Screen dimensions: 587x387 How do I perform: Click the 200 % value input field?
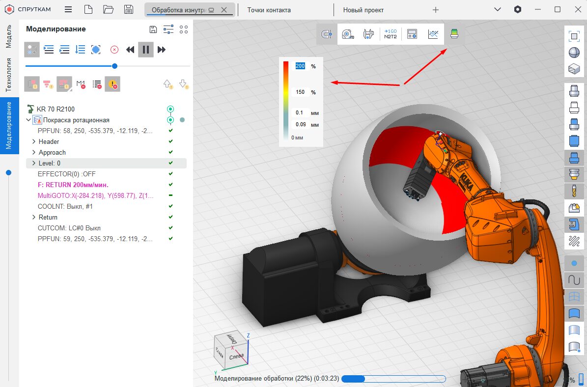pos(300,66)
